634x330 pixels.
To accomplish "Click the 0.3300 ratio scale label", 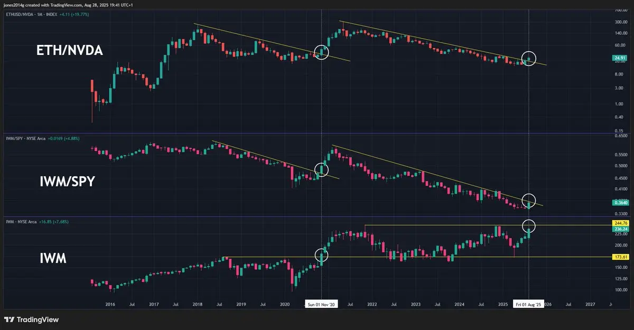I will point(620,213).
